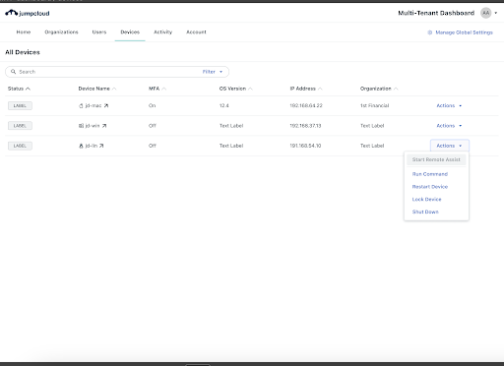Select the Devices tab
The width and height of the screenshot is (504, 366).
[130, 32]
